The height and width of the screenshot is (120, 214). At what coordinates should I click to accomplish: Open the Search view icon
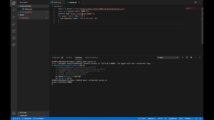coord(14,10)
